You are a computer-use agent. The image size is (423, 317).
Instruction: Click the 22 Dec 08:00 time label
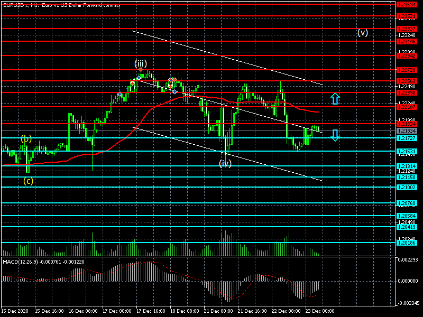tap(286, 311)
